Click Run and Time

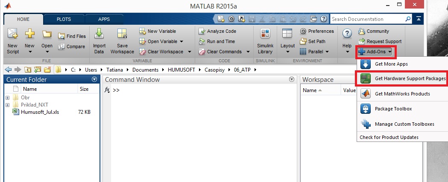217,41
